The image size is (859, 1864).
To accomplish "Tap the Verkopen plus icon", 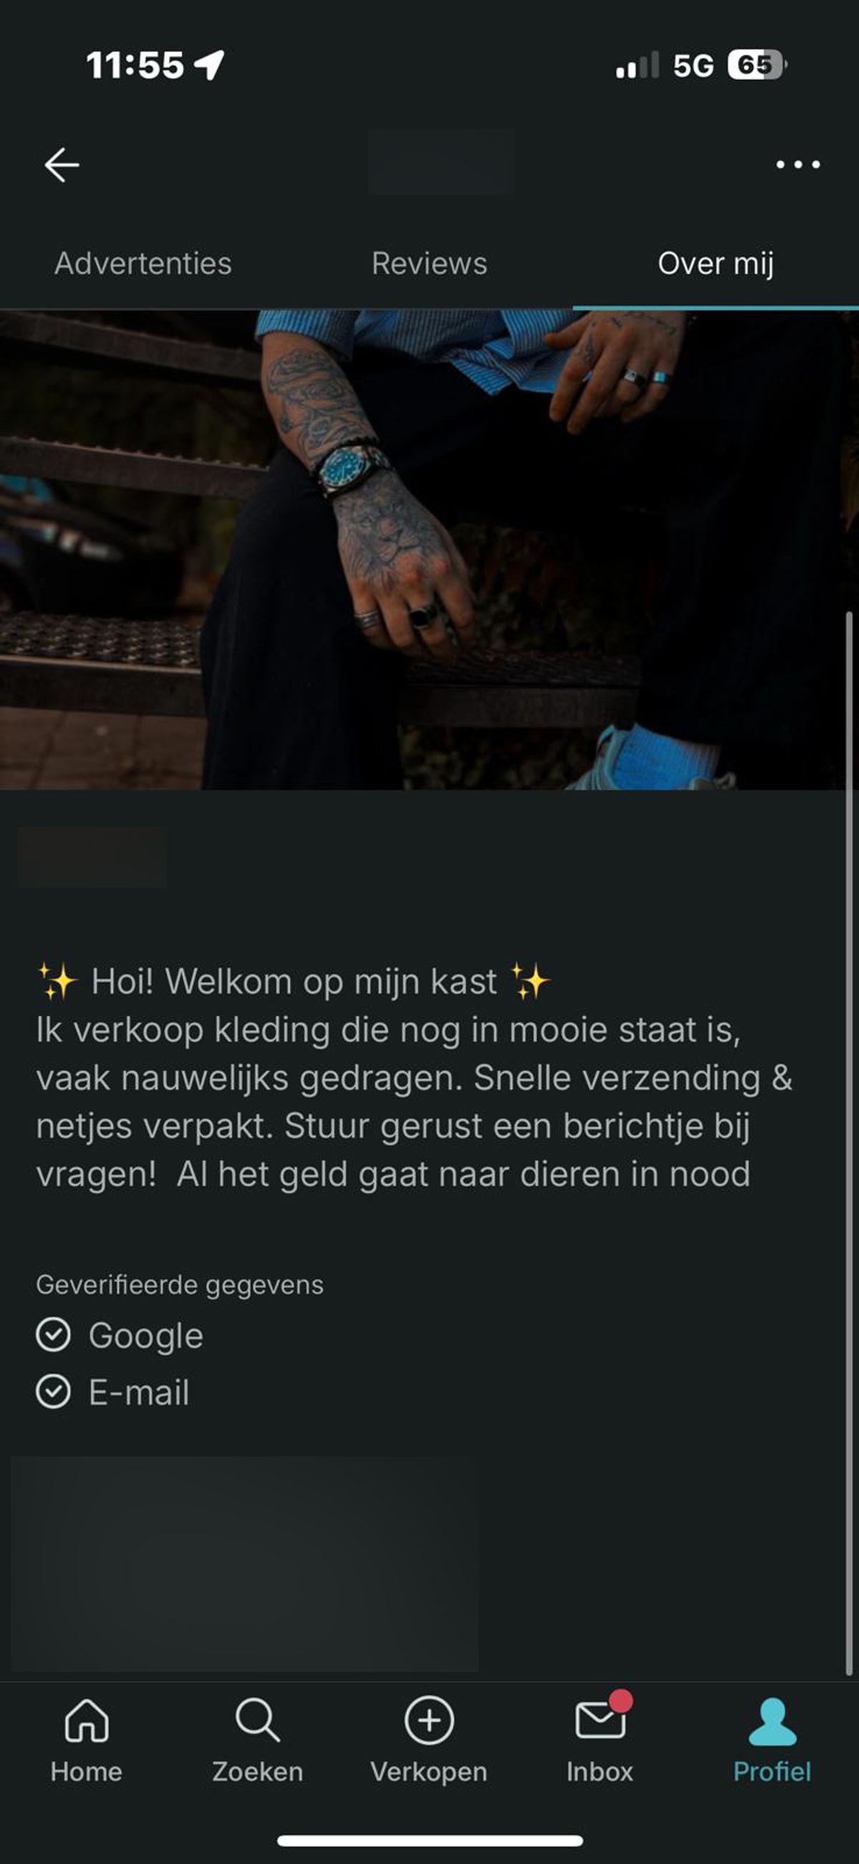I will pos(429,1720).
